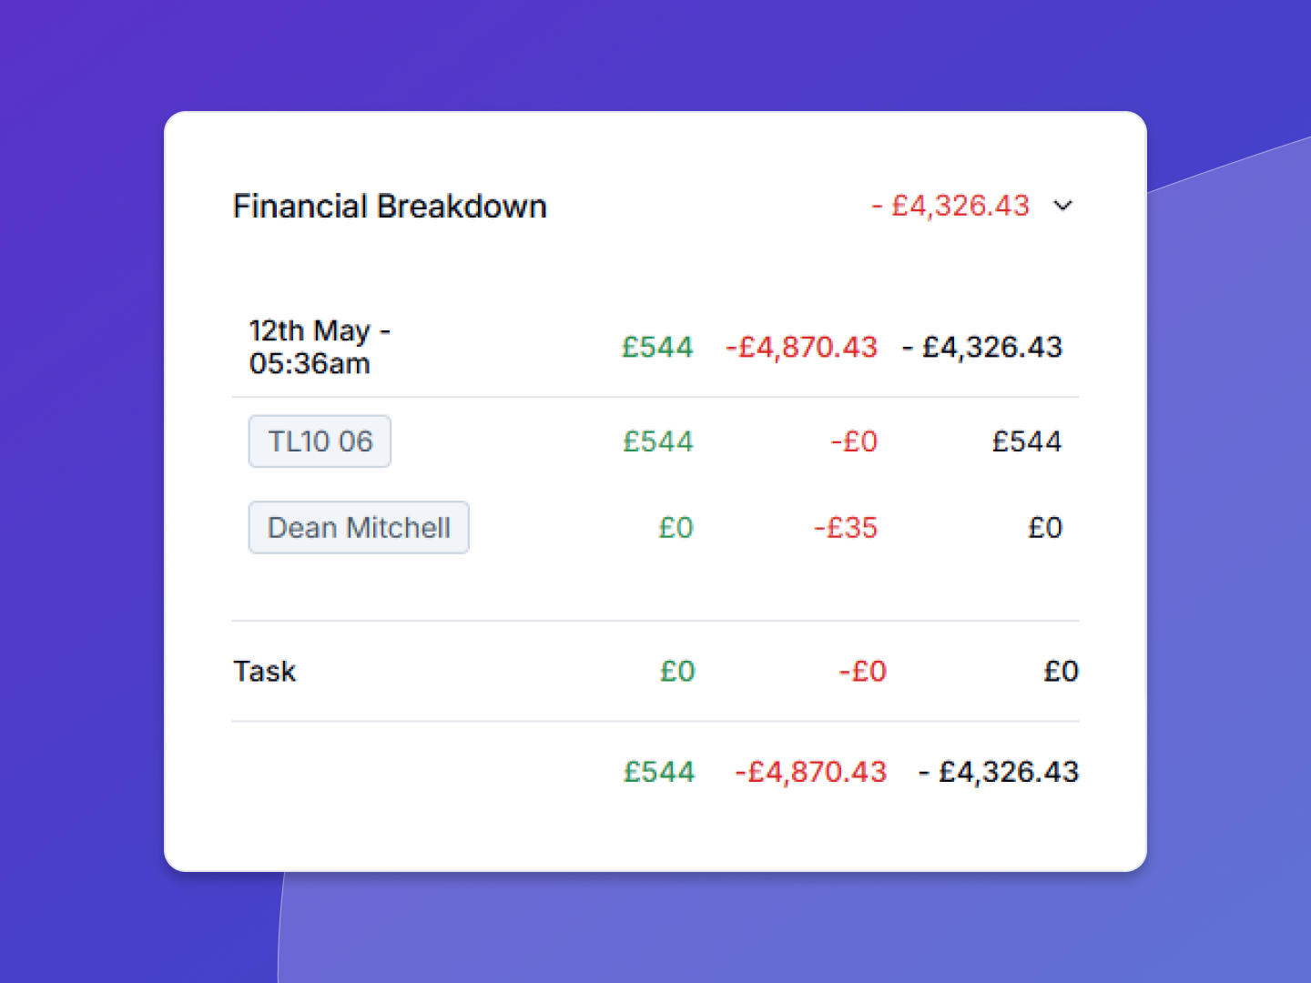Collapse the Financial Breakdown chevron
The height and width of the screenshot is (983, 1311).
(x=1062, y=206)
